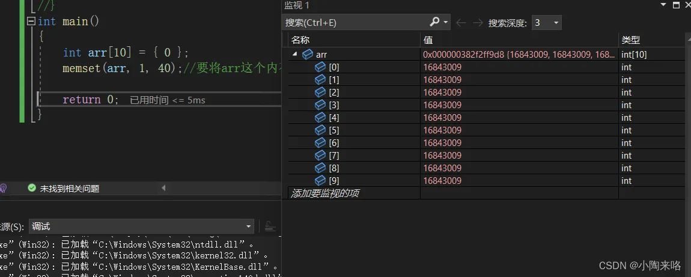Click the 名称 column header
This screenshot has width=691, height=277.
(x=300, y=40)
